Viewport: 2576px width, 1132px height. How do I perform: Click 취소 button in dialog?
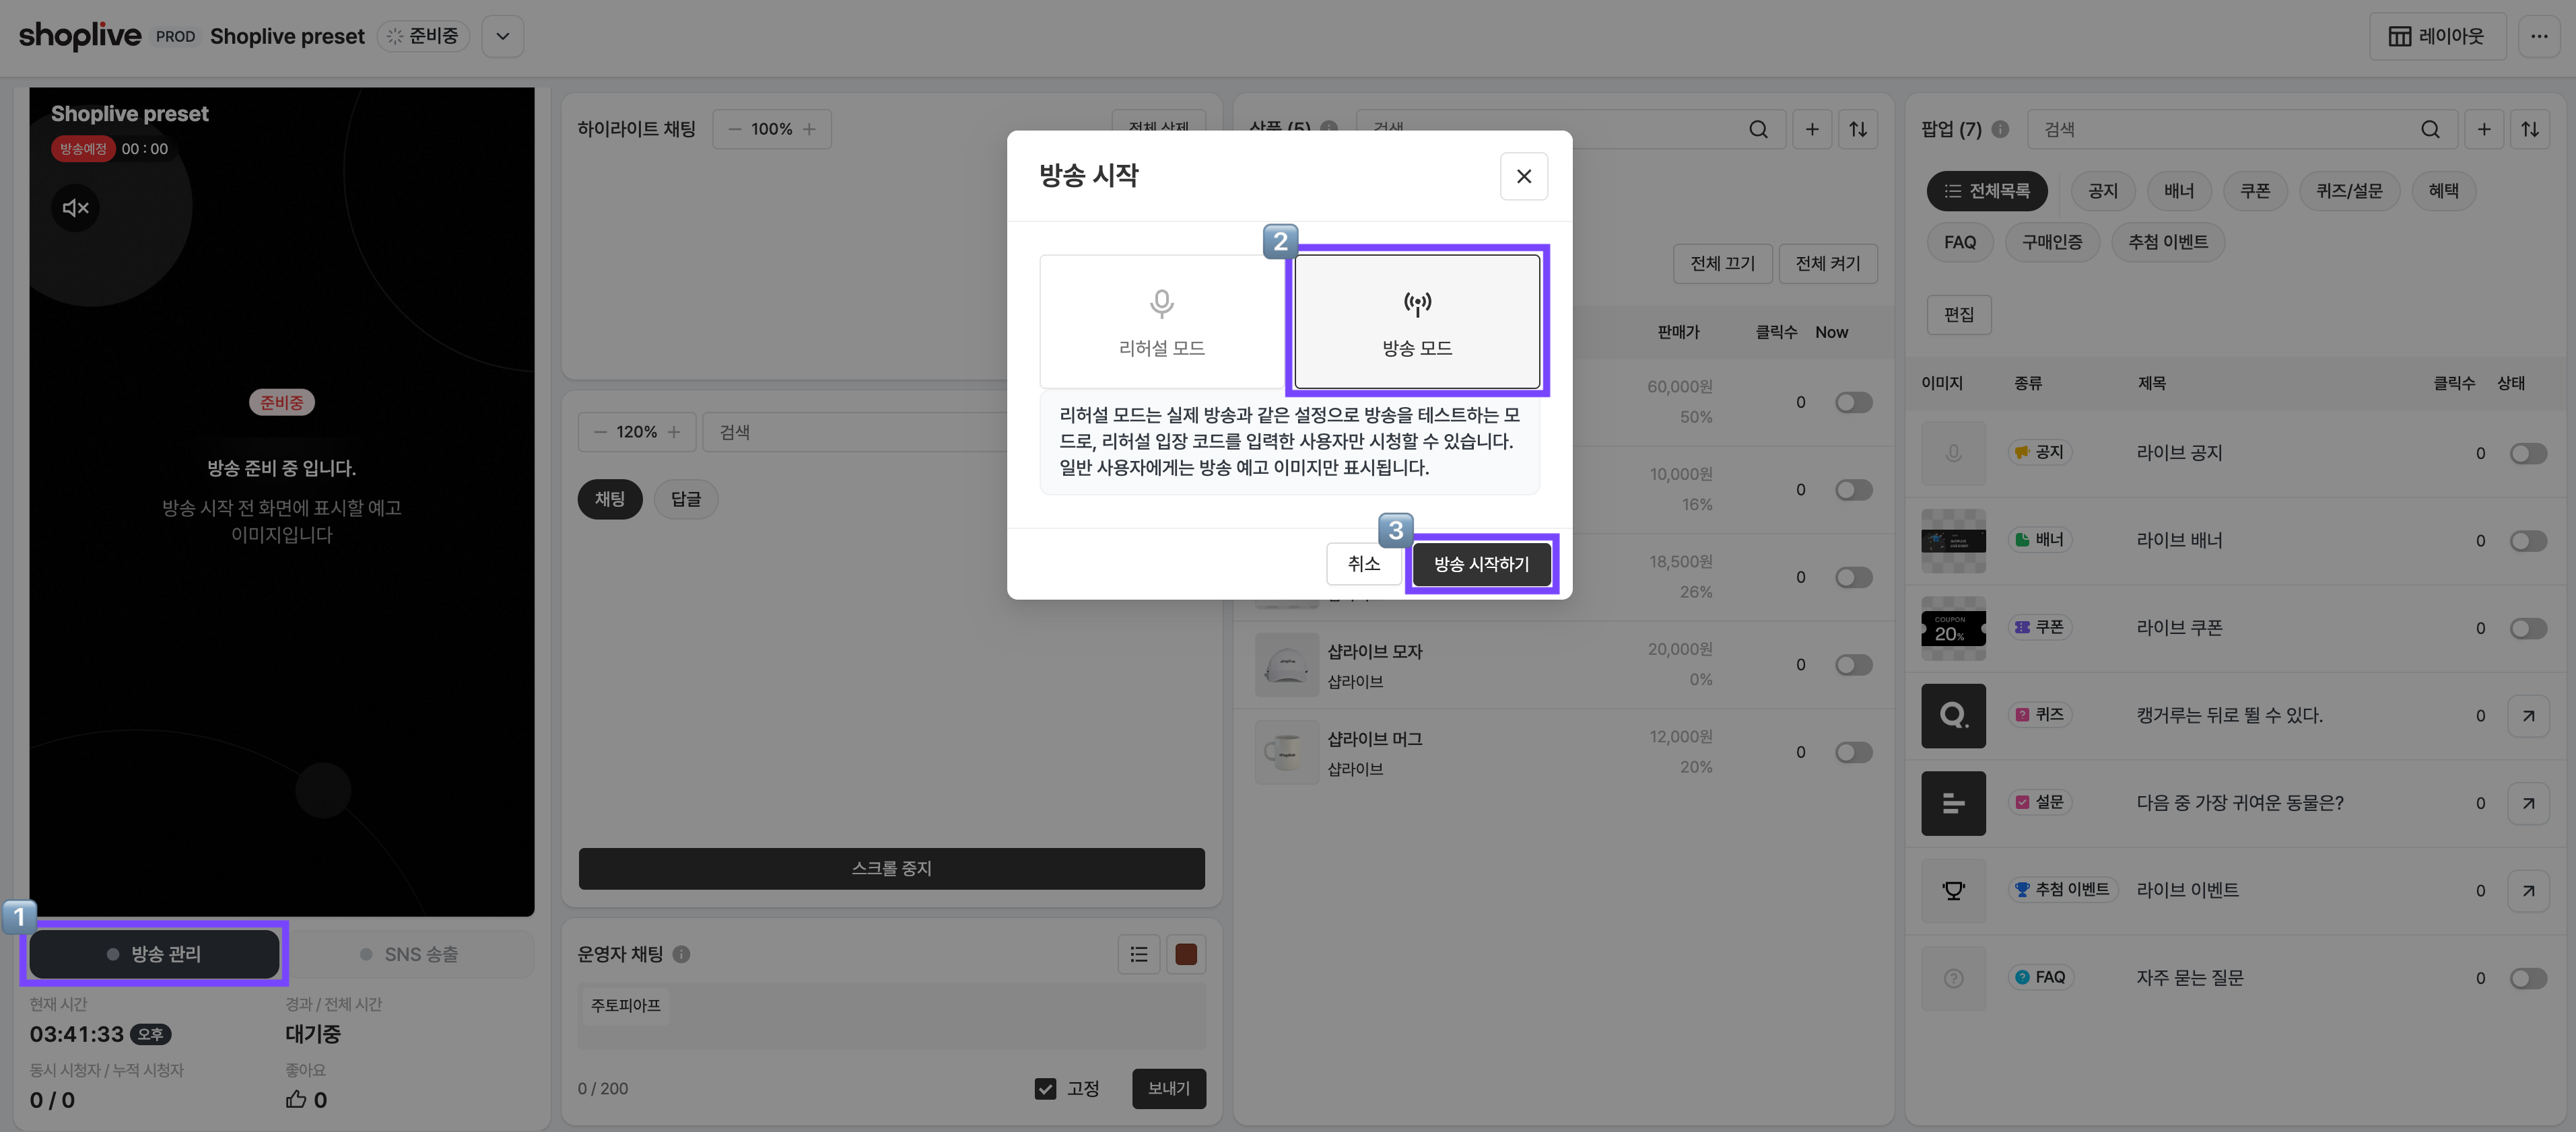(1363, 564)
